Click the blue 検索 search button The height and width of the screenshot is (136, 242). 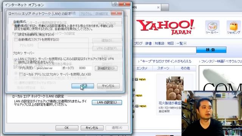point(211,50)
